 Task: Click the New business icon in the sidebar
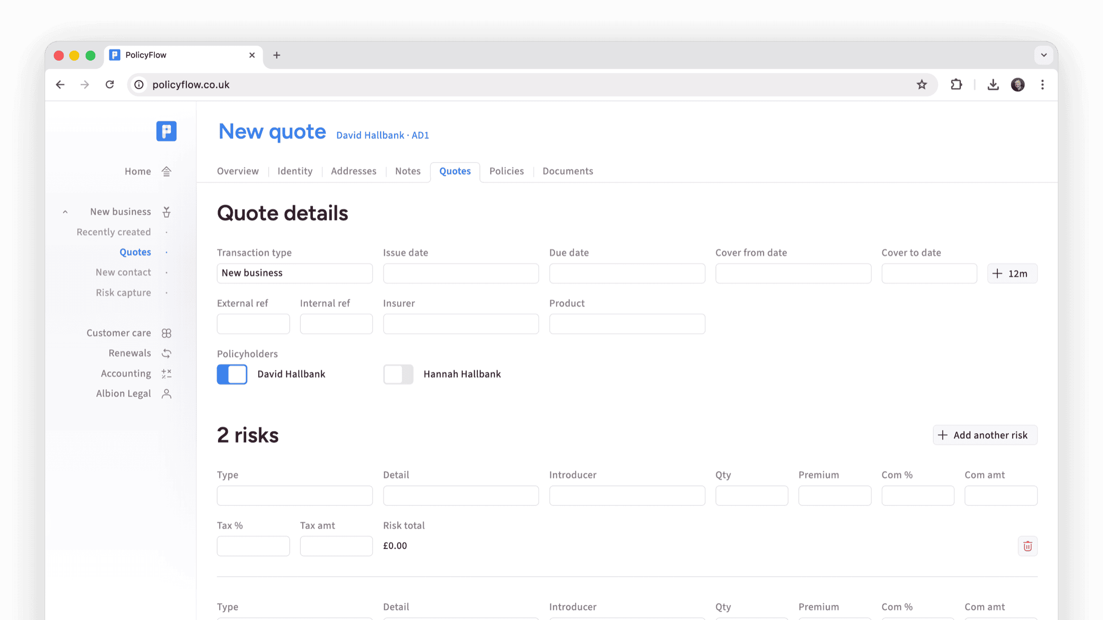[166, 212]
